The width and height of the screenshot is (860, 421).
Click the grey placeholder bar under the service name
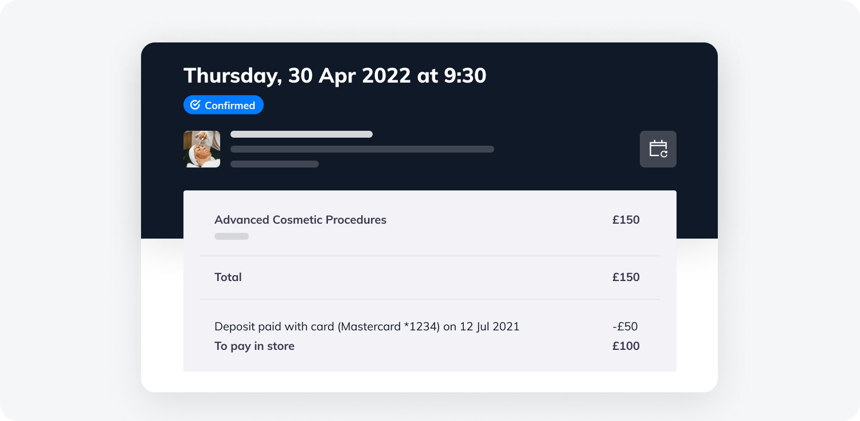point(231,236)
